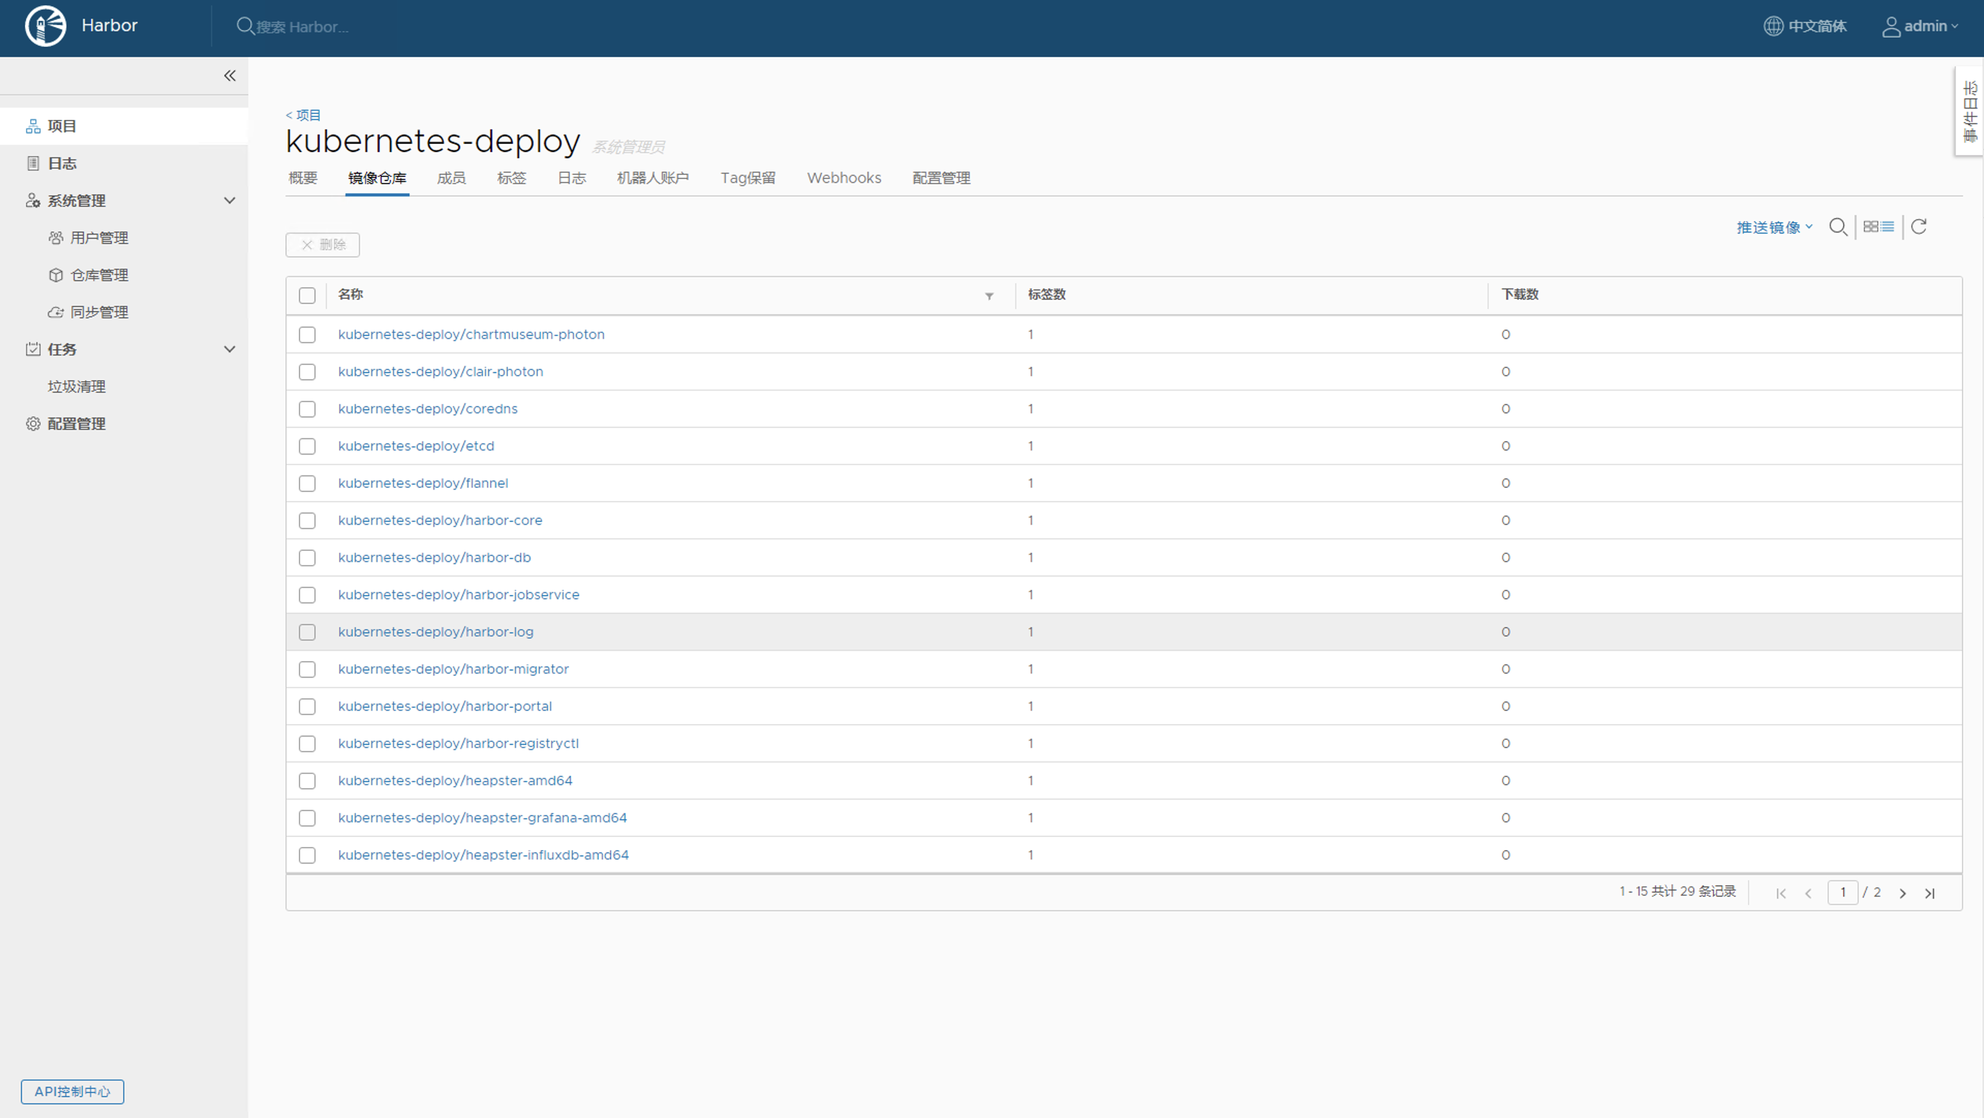Switch to card view icon
This screenshot has width=1984, height=1118.
pyautogui.click(x=1870, y=226)
